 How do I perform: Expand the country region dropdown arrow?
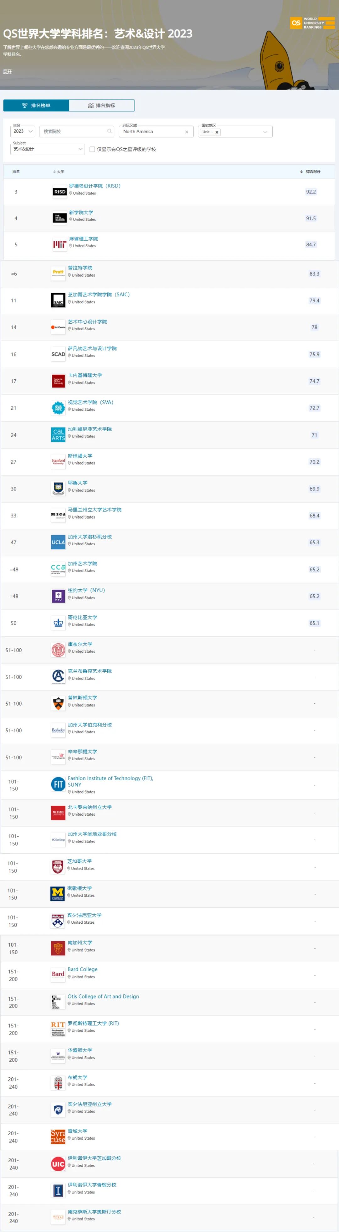click(266, 132)
